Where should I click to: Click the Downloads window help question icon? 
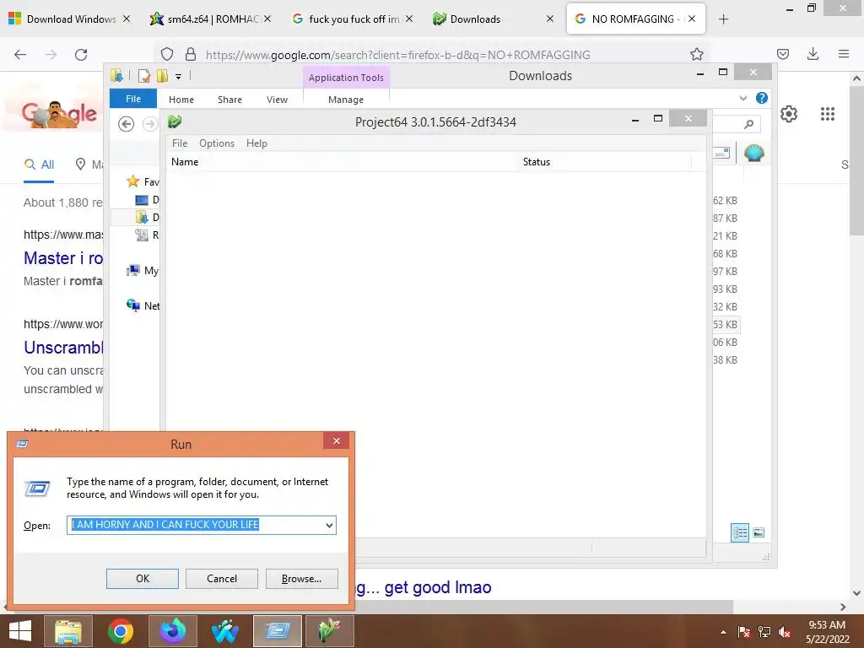(762, 98)
